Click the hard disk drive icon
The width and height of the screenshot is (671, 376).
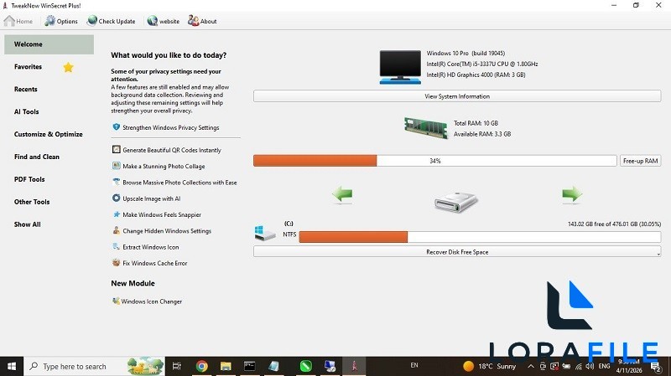[x=455, y=202]
